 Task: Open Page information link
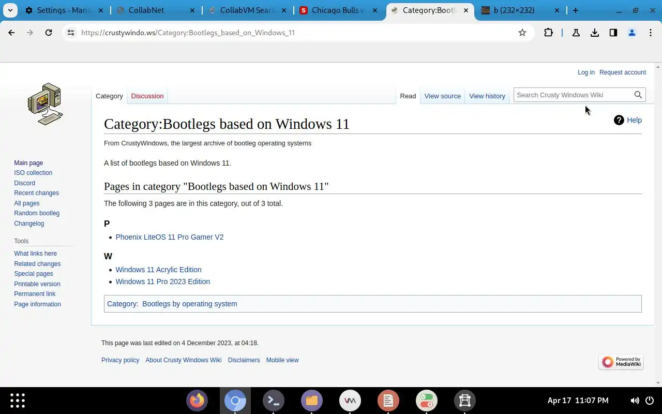pos(37,304)
